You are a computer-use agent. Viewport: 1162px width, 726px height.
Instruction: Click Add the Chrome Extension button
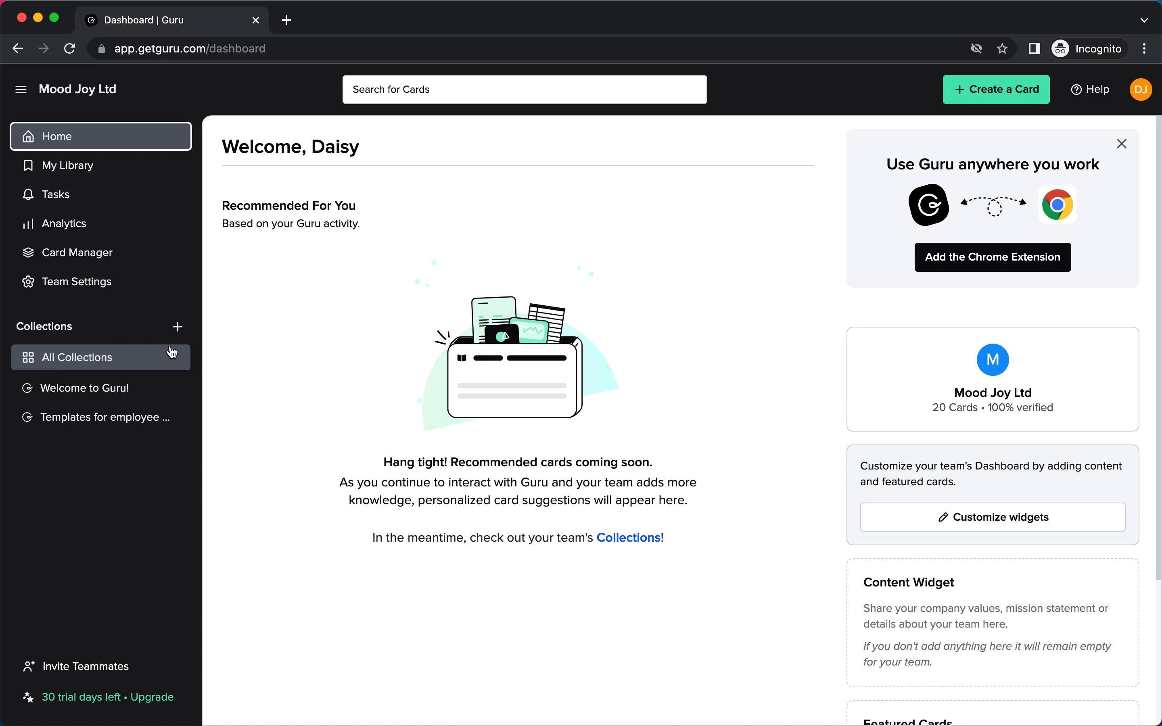(x=992, y=257)
